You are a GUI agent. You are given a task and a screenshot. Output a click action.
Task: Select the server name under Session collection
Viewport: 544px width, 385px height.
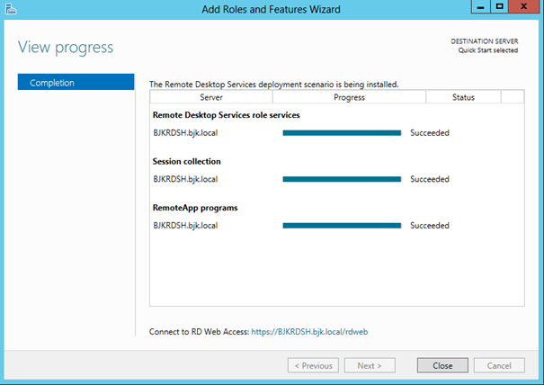(185, 179)
